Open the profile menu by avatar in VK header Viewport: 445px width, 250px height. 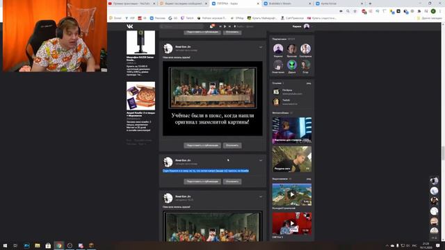[307, 26]
